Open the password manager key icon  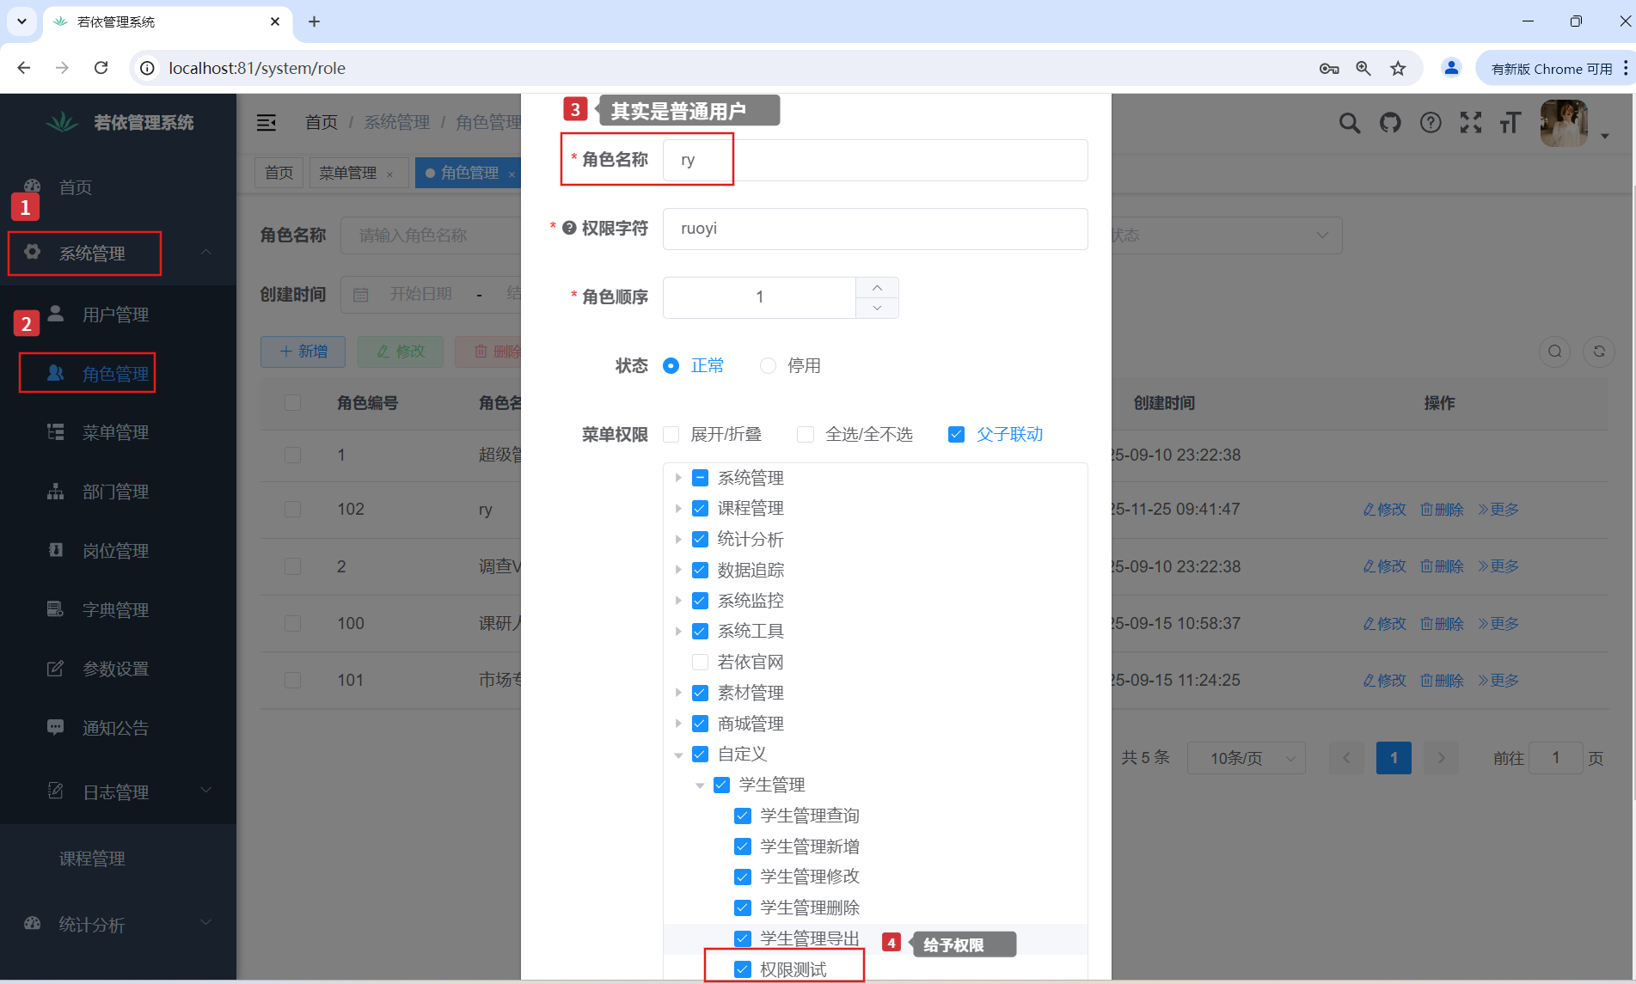[x=1329, y=68]
